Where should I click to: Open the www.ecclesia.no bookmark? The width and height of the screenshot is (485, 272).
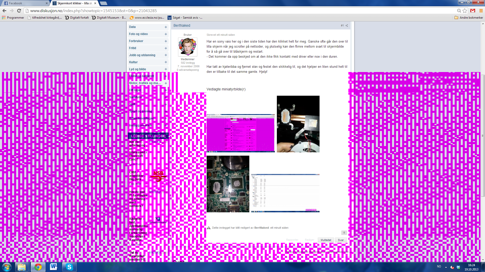coord(147,18)
